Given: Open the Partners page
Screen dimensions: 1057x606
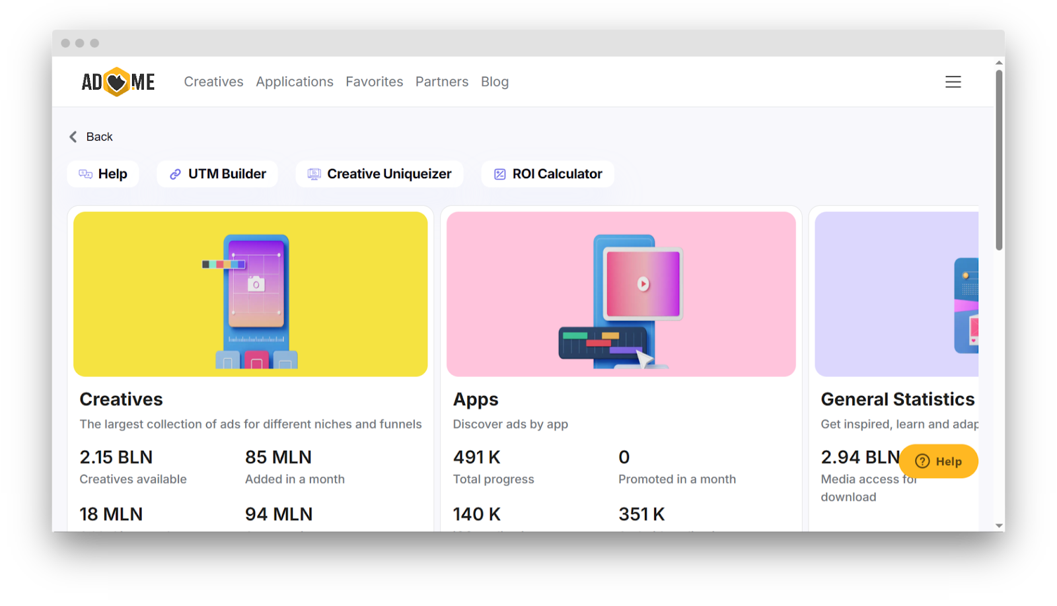Looking at the screenshot, I should coord(441,81).
